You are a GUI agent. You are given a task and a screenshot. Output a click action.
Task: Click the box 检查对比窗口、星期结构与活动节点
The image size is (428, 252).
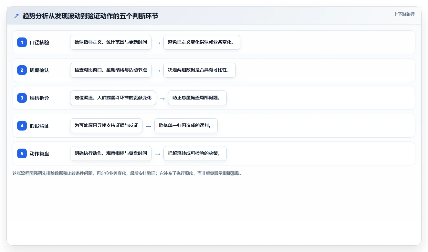(x=111, y=70)
